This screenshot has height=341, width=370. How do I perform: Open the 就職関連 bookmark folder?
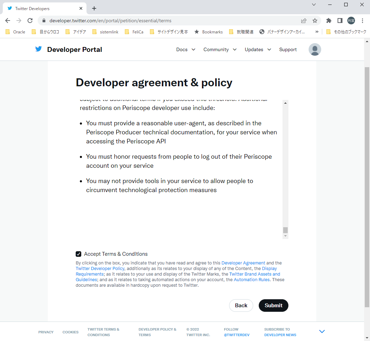(x=241, y=32)
